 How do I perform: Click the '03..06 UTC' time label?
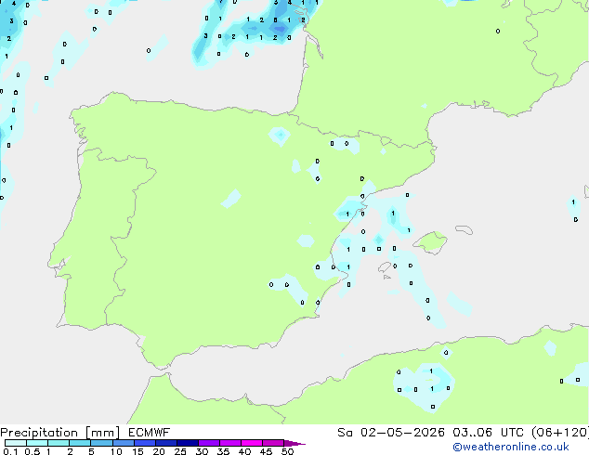[488, 433]
